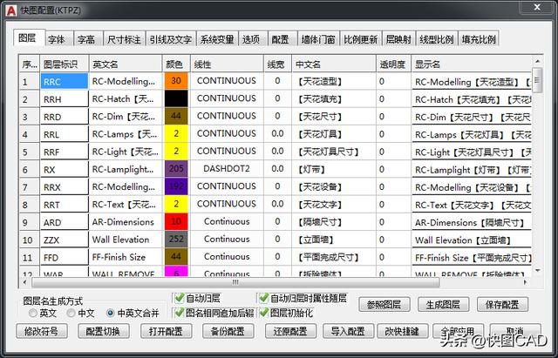Screen dimensions: 558x358
Task: Click the color 192 swatch in RRX row
Action: point(176,186)
